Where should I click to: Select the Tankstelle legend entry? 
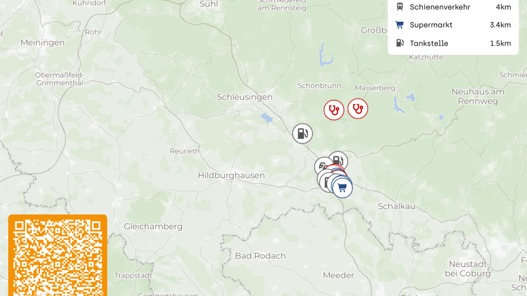(453, 43)
